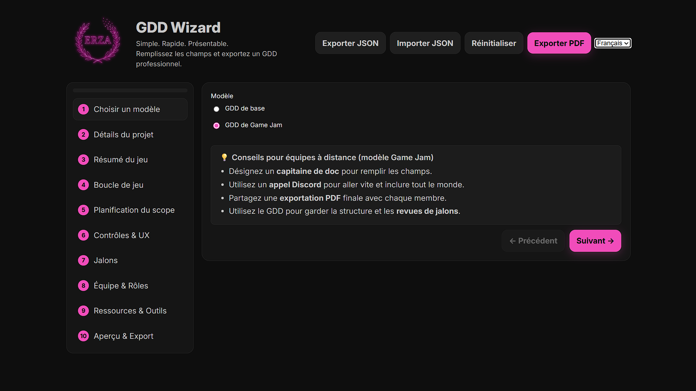Select the GDD de base radio option

pyautogui.click(x=217, y=109)
